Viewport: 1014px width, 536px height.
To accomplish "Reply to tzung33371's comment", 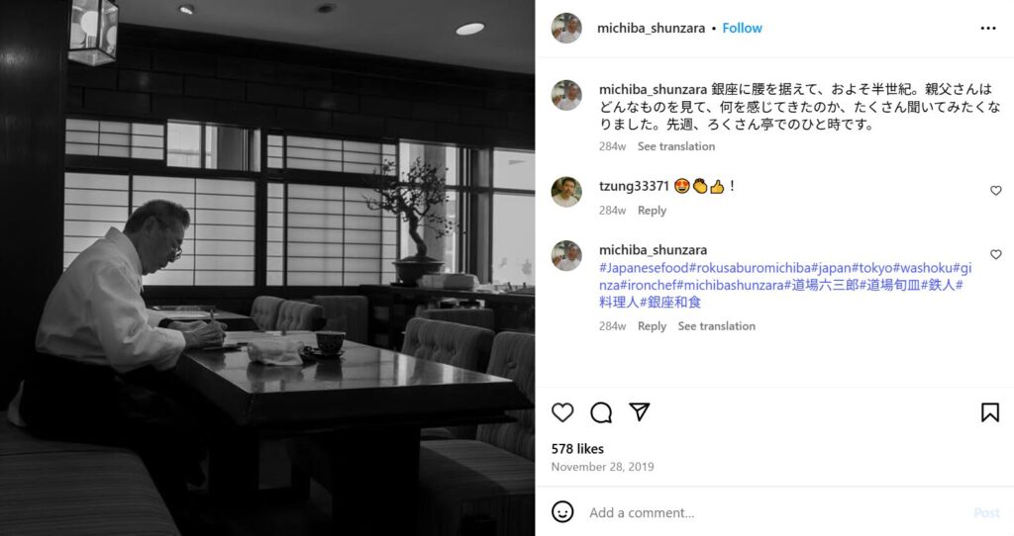I will click(652, 210).
